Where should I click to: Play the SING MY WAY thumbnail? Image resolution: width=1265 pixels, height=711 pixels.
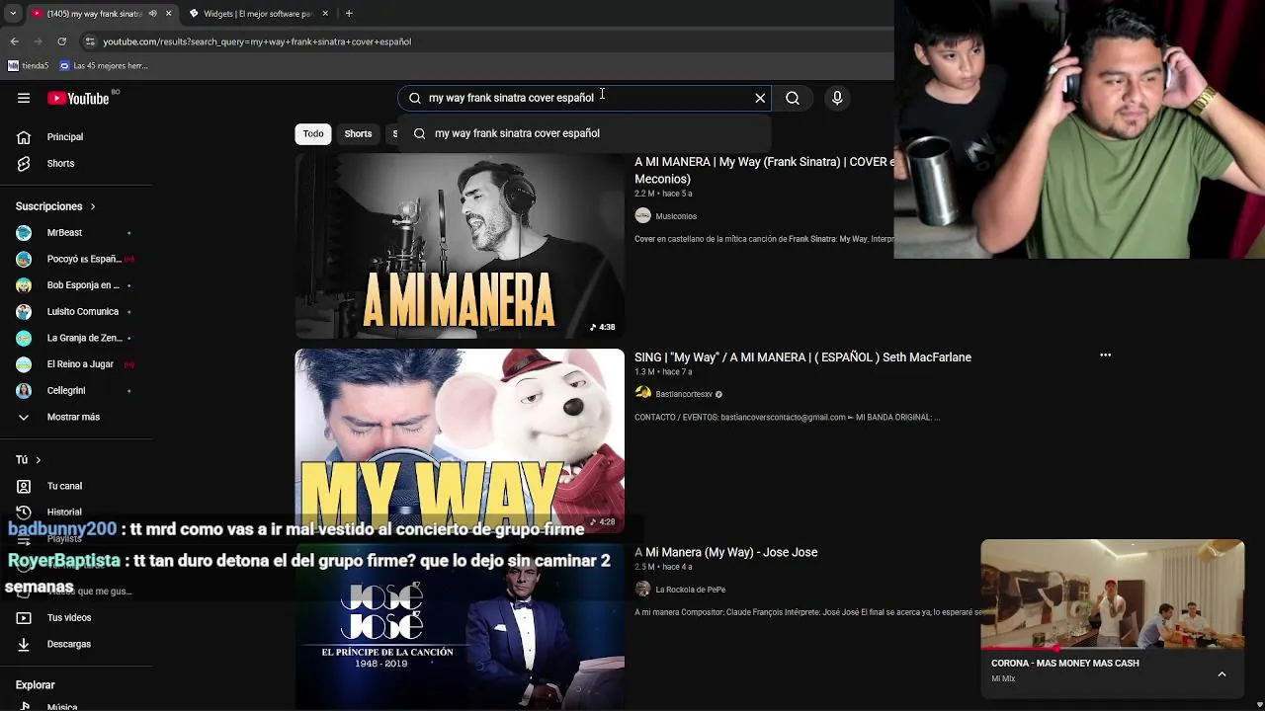460,441
